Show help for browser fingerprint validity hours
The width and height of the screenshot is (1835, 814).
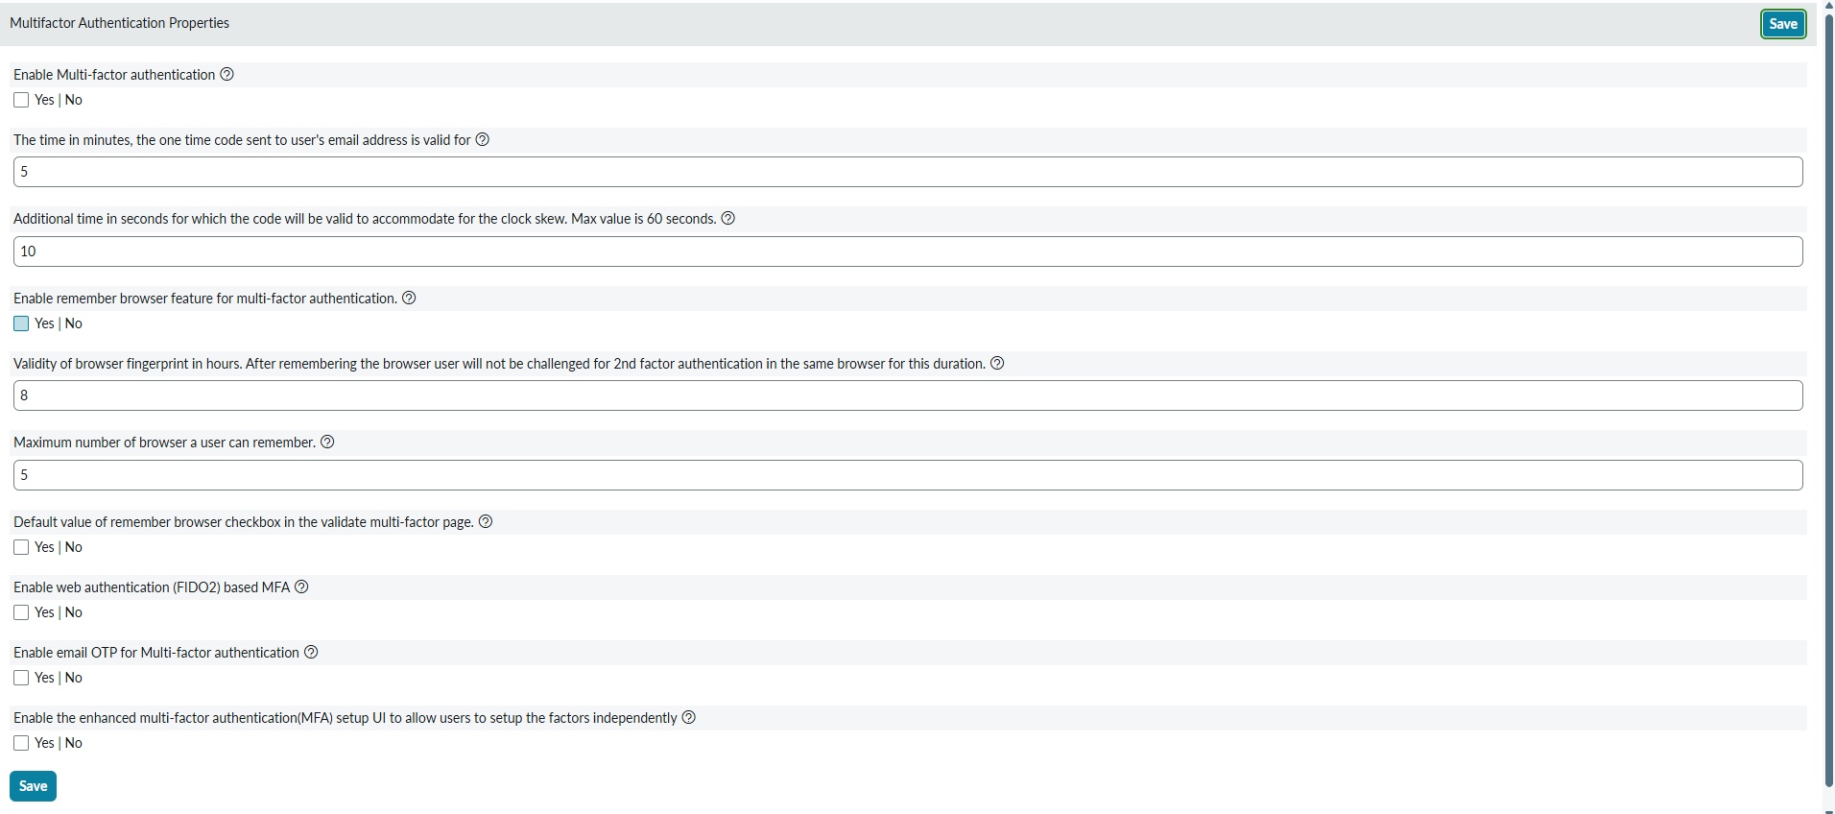997,363
